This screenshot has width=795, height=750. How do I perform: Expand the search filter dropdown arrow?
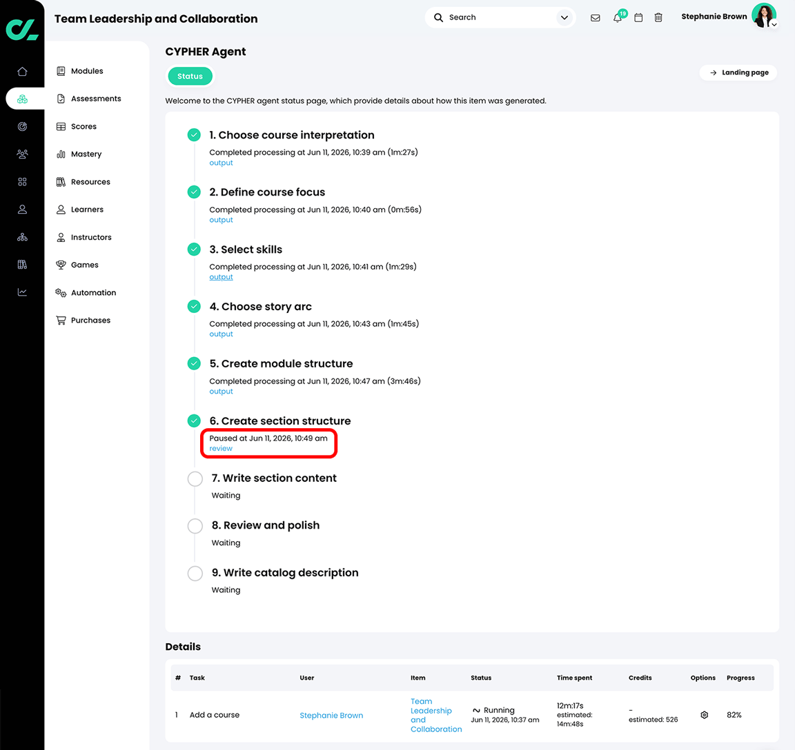[x=565, y=18]
